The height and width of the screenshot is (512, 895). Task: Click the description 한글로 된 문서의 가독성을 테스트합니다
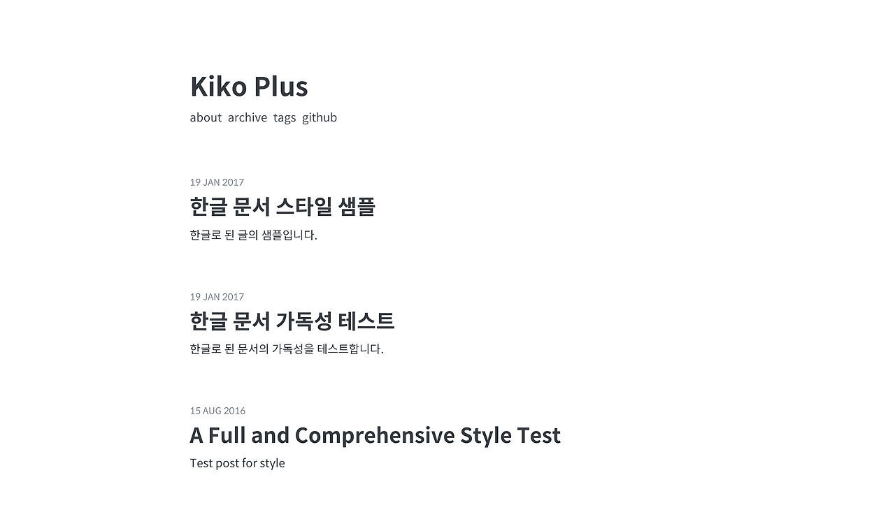coord(286,349)
